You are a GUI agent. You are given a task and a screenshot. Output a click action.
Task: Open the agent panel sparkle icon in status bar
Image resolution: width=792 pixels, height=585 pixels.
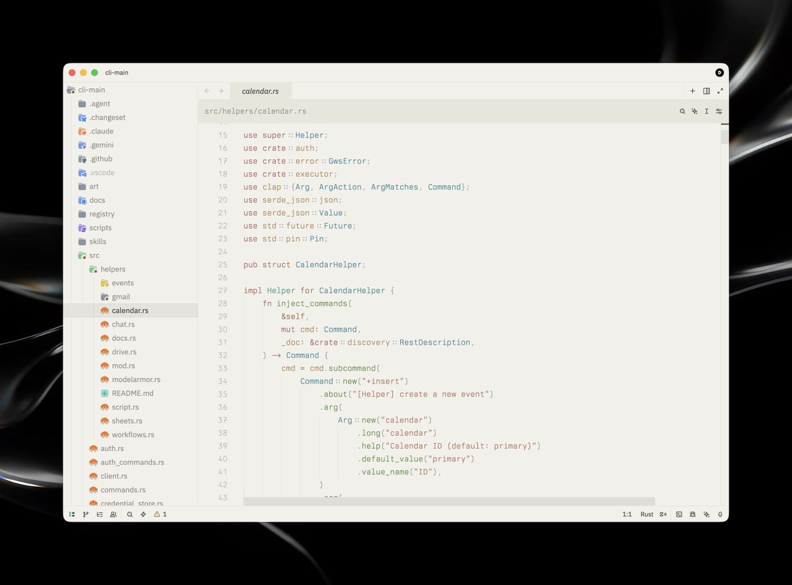(706, 514)
